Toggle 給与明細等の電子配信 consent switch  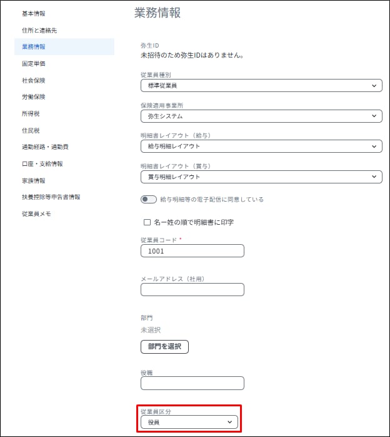[x=148, y=200]
